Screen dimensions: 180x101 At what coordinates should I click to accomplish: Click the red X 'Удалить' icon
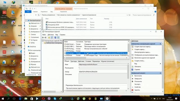click(x=132, y=90)
